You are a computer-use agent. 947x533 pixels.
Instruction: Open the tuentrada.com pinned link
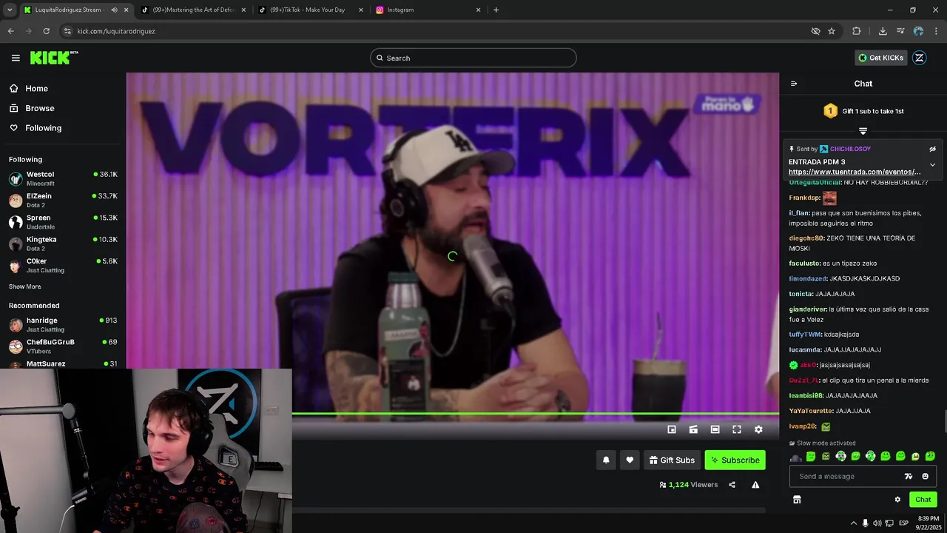click(x=855, y=172)
